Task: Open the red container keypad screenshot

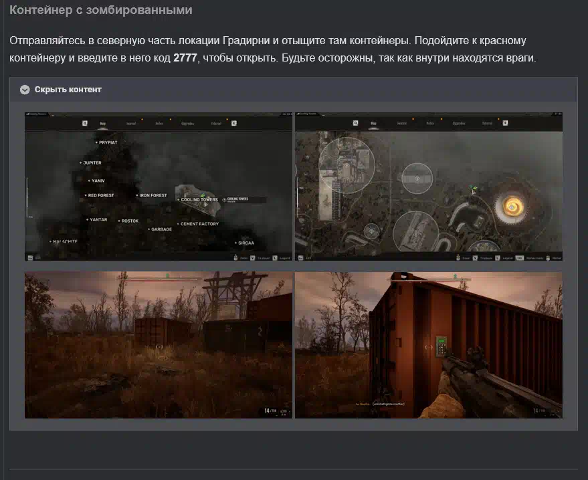Action: (428, 344)
